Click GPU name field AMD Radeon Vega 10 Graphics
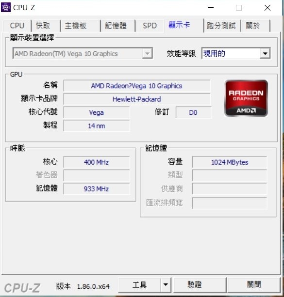284x297 pixels. click(137, 86)
